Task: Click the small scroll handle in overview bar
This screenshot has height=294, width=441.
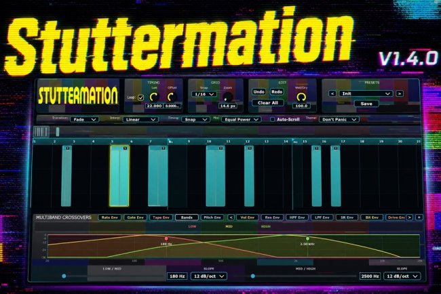Action: [x=58, y=131]
